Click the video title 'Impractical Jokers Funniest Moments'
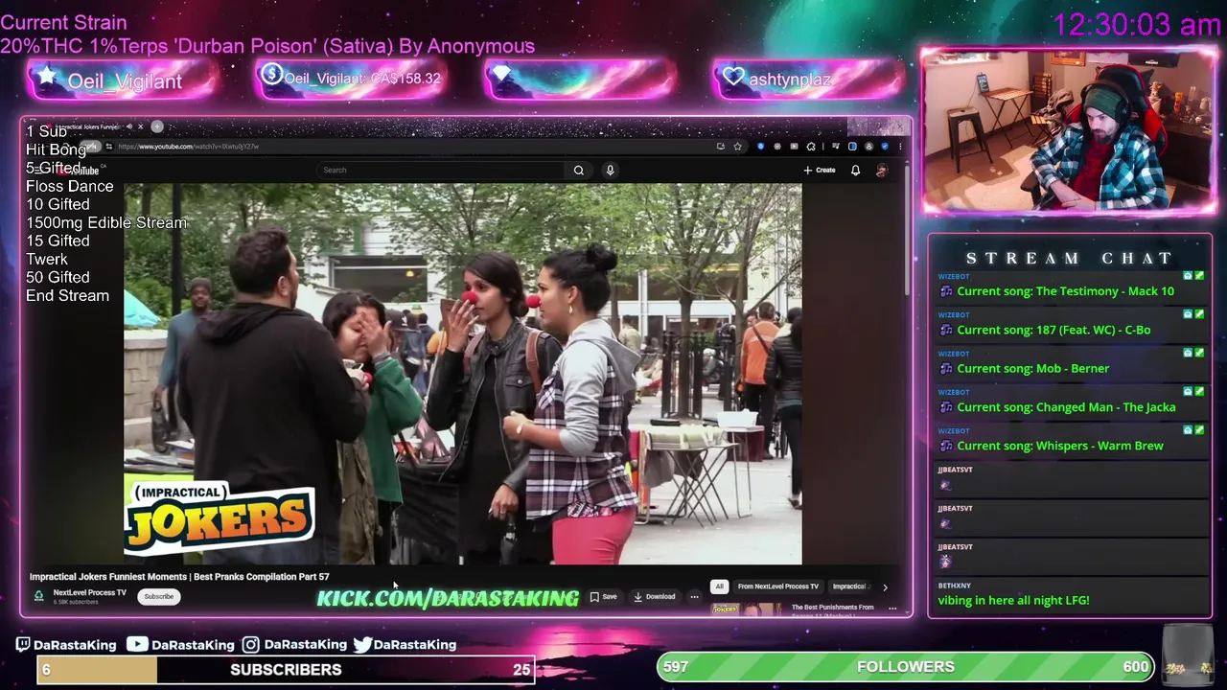 click(x=179, y=577)
